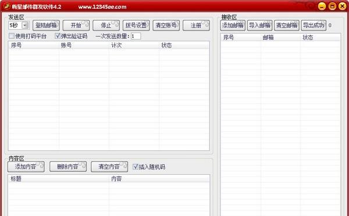Sort accounts by 序号 column in 发送区
This screenshot has height=216, width=349.
pyautogui.click(x=34, y=45)
